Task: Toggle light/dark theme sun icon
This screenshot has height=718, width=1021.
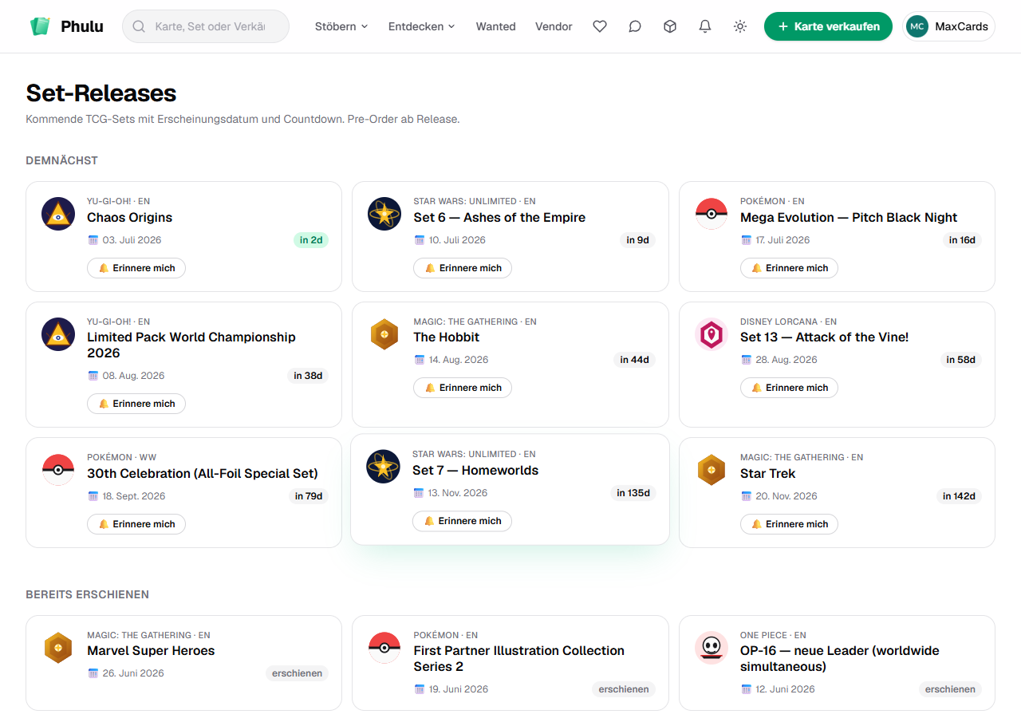Action: pos(740,26)
